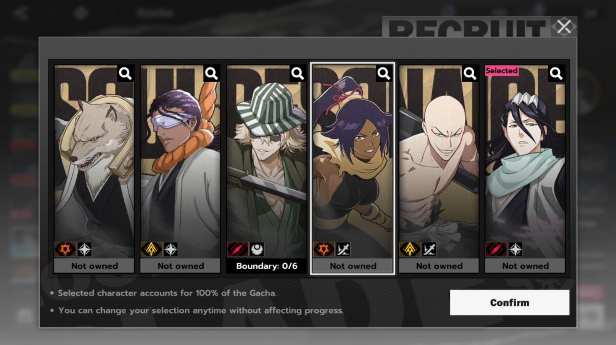Close the recruit selection dialog
The width and height of the screenshot is (616, 345).
pos(564,27)
